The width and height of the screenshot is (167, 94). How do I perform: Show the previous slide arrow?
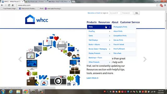(x=20, y=59)
